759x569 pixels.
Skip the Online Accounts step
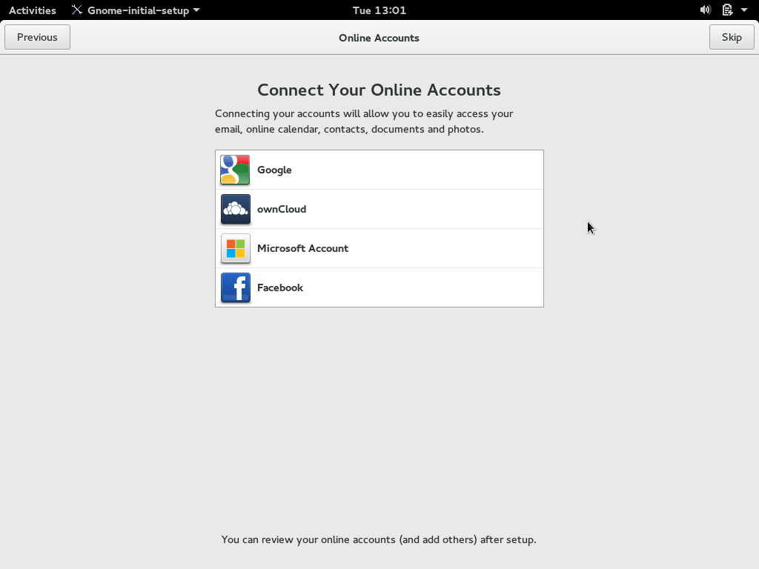click(x=732, y=37)
